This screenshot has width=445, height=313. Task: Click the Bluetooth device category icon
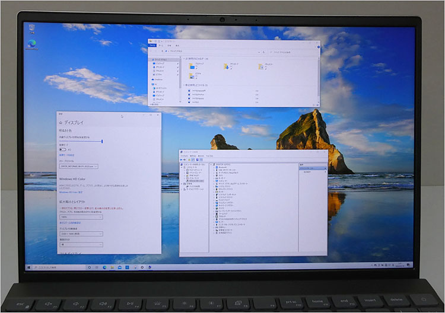[217, 167]
